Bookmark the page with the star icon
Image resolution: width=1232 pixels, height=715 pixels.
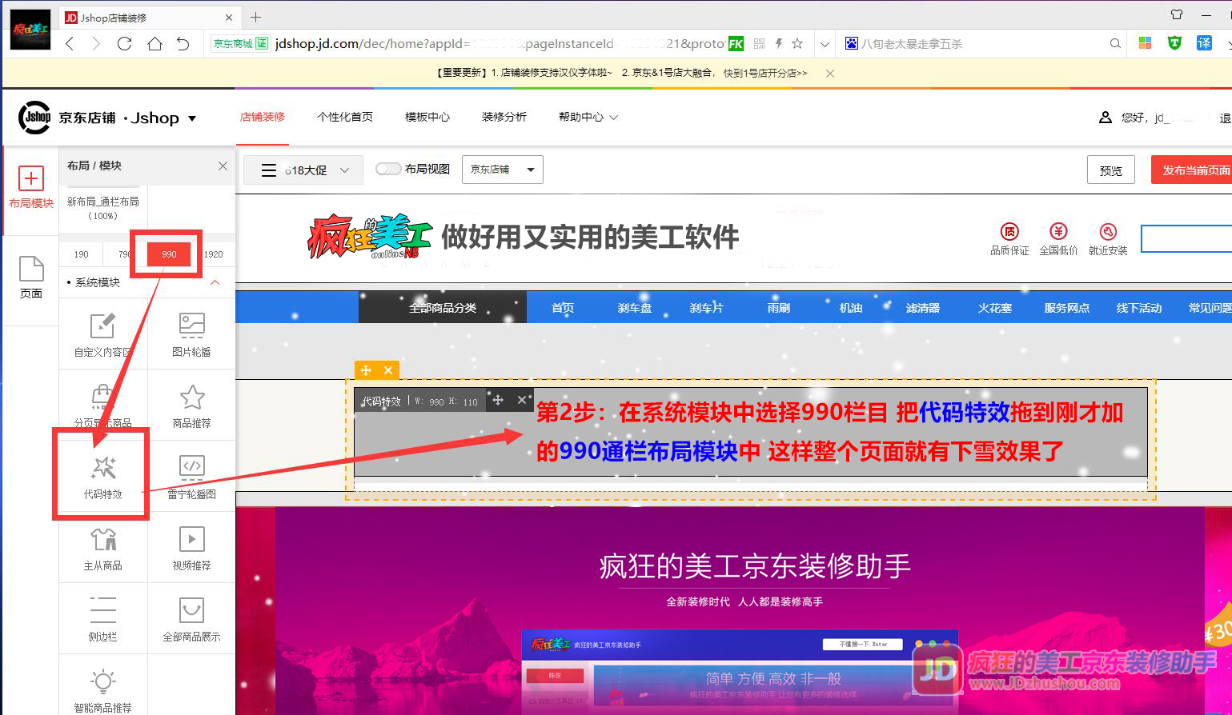[x=797, y=43]
